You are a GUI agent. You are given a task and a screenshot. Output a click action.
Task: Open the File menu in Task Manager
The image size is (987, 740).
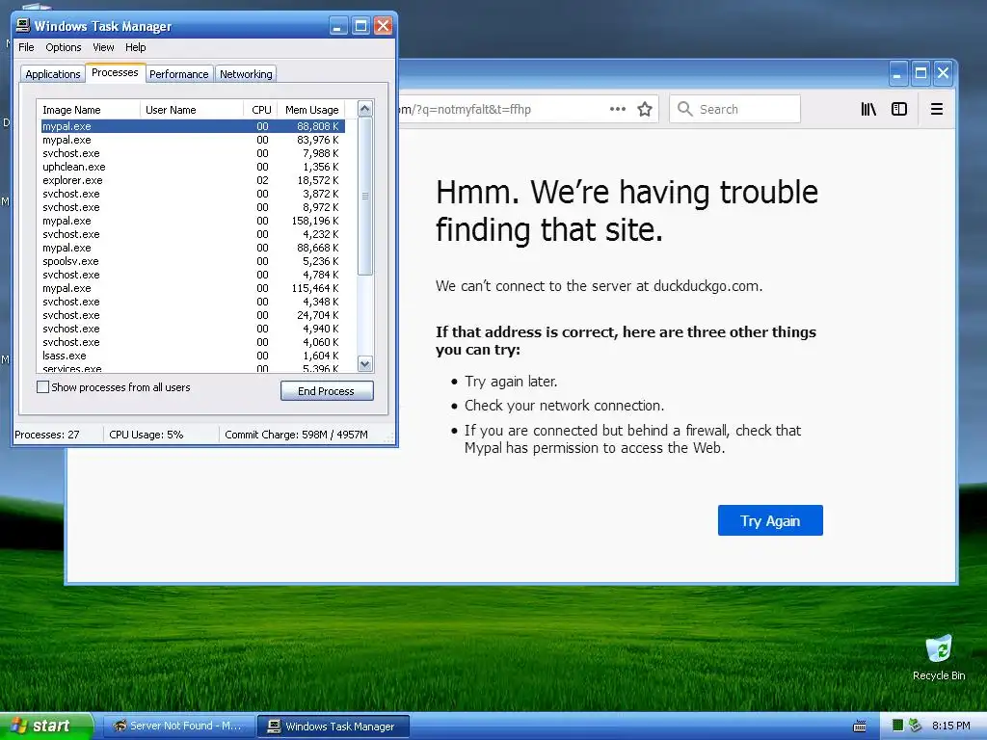pyautogui.click(x=26, y=47)
